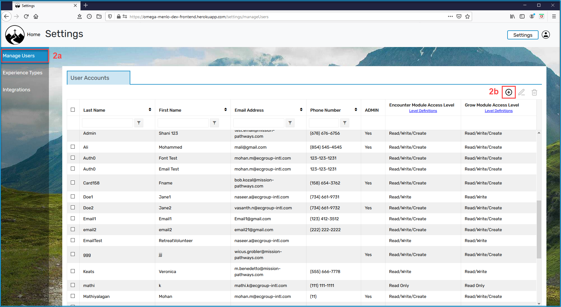561x307 pixels.
Task: Open Level Definitions under Grow Module Access
Action: [499, 111]
